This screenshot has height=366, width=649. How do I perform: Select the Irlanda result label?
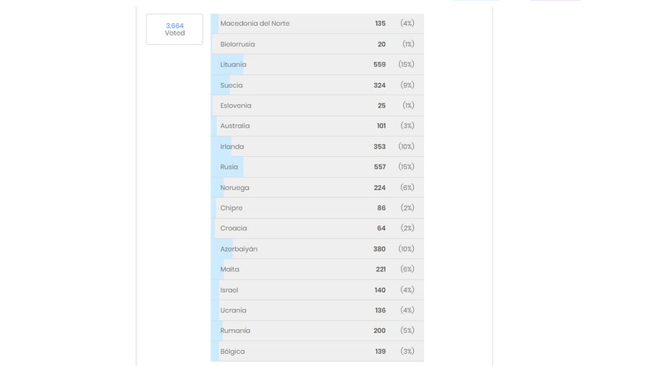click(x=232, y=147)
